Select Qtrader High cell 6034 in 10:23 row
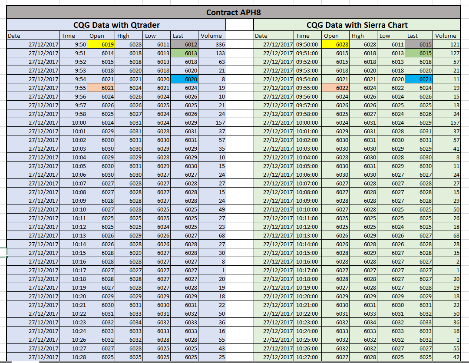Viewport: 469px width, 363px height. 129,322
